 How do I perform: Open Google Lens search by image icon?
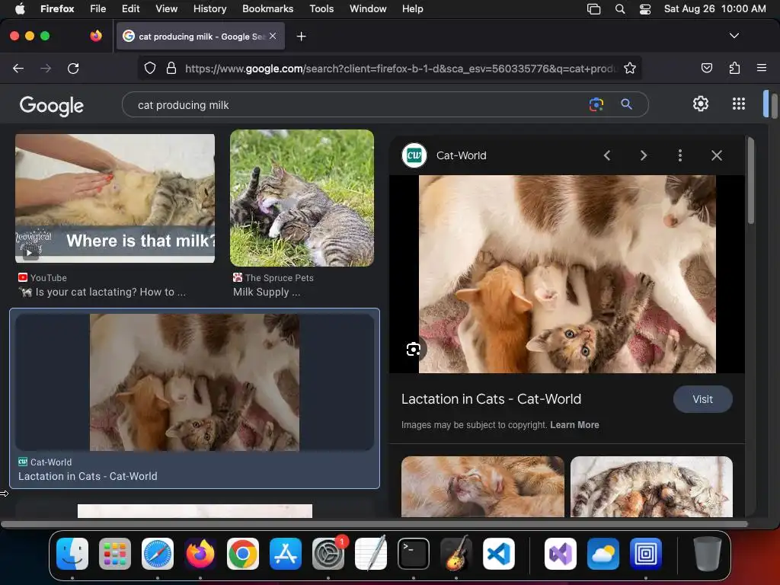tap(596, 104)
